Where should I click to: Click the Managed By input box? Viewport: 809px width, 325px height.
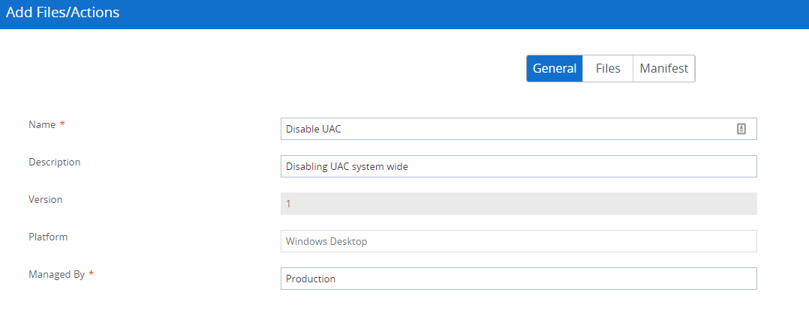518,279
